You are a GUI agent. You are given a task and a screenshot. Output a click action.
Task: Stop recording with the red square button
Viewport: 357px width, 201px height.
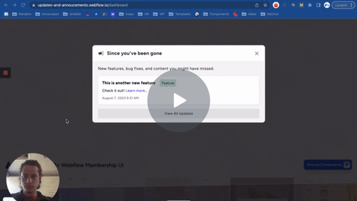(5, 73)
